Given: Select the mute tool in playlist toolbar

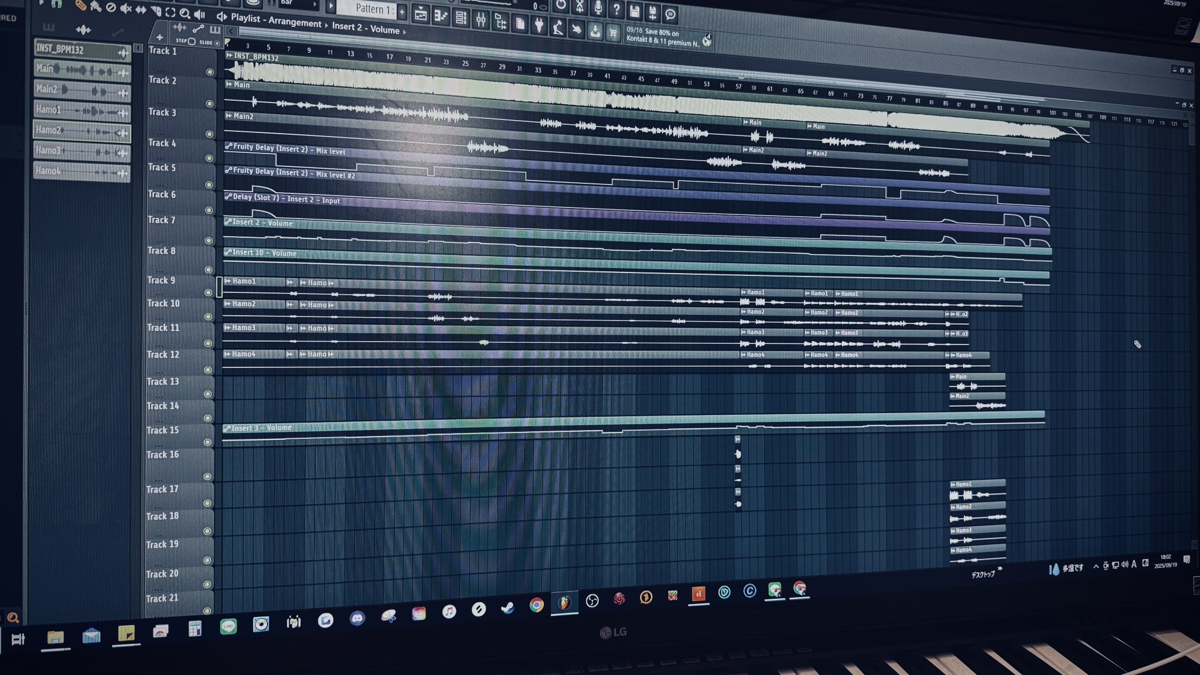Looking at the screenshot, I should [x=126, y=9].
